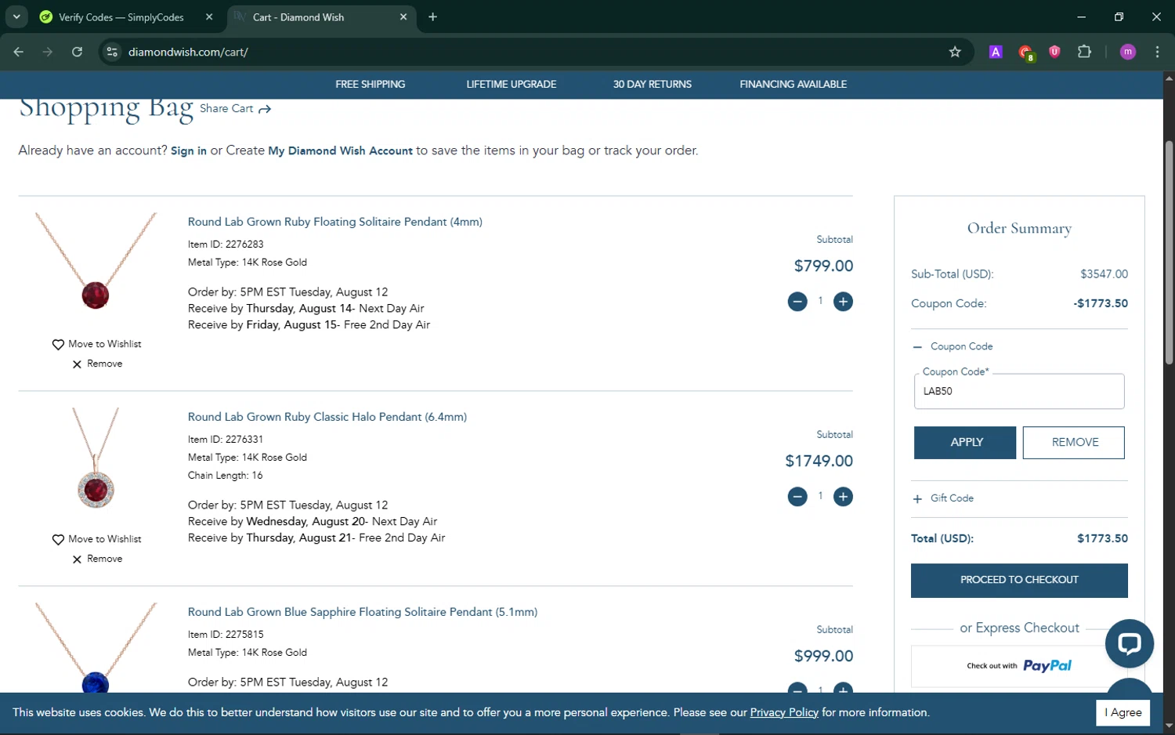Open Blue Sapphire Floating Solitaire Pendant title
The width and height of the screenshot is (1175, 735).
(x=363, y=612)
